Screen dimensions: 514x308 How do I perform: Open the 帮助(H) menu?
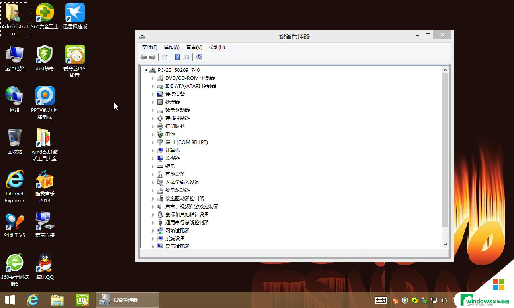pos(217,47)
